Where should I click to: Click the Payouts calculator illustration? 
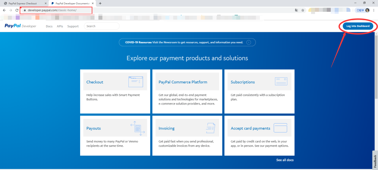point(138,128)
